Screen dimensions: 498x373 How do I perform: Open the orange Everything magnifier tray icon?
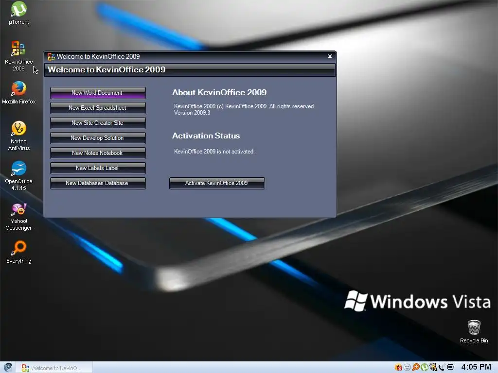416,367
